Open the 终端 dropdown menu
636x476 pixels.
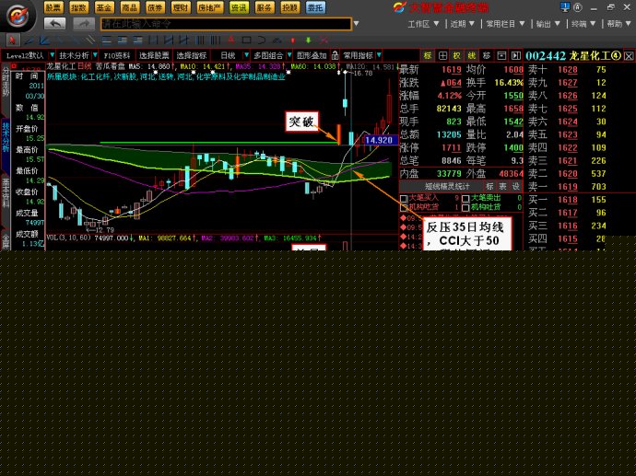pos(583,24)
